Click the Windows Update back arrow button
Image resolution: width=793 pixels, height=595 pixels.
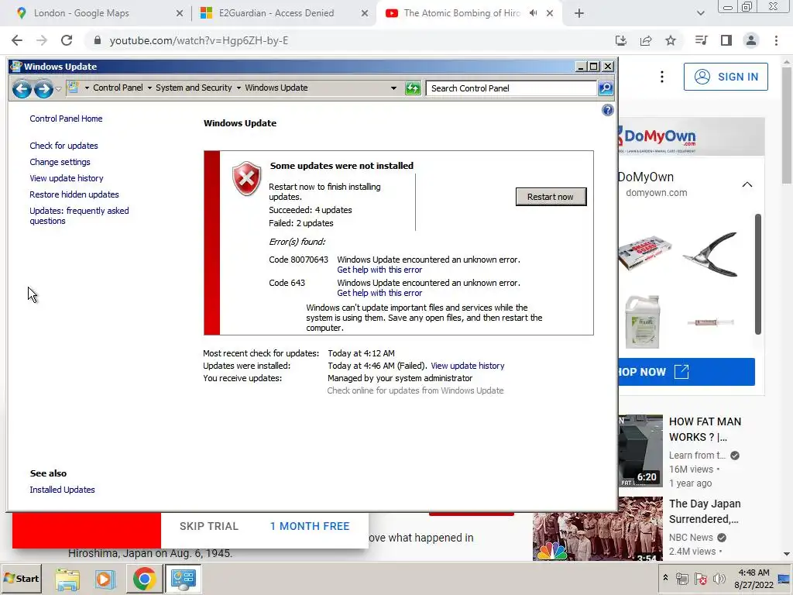click(22, 88)
